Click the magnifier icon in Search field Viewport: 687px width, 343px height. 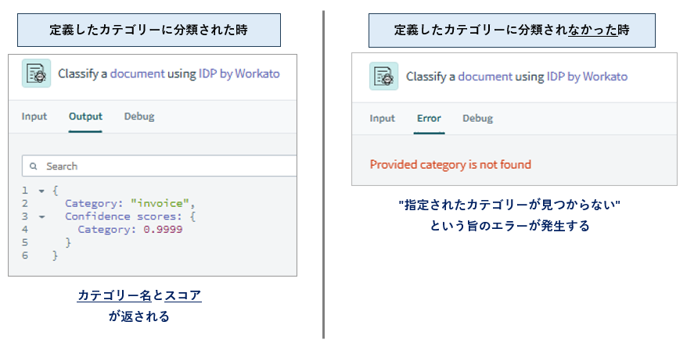33,166
